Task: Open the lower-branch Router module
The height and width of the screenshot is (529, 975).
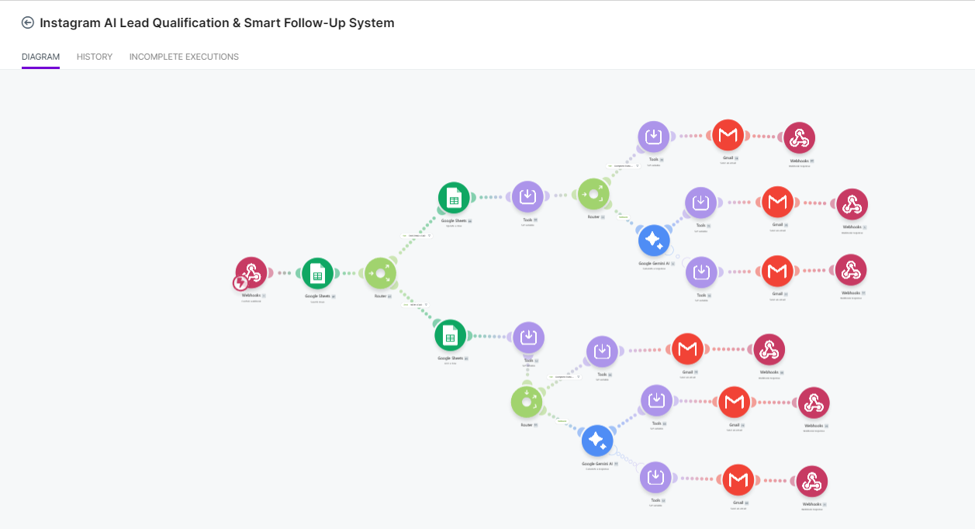Action: tap(527, 402)
